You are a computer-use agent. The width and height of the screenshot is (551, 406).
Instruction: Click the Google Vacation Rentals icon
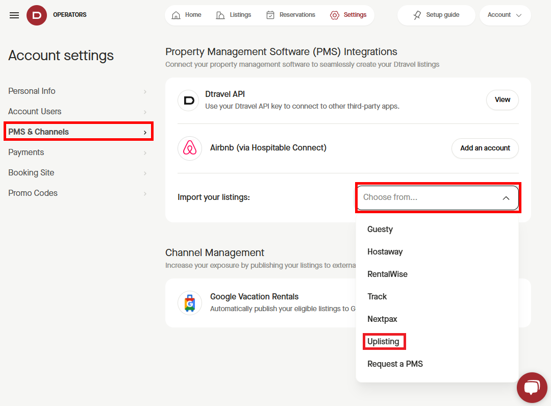tap(190, 303)
